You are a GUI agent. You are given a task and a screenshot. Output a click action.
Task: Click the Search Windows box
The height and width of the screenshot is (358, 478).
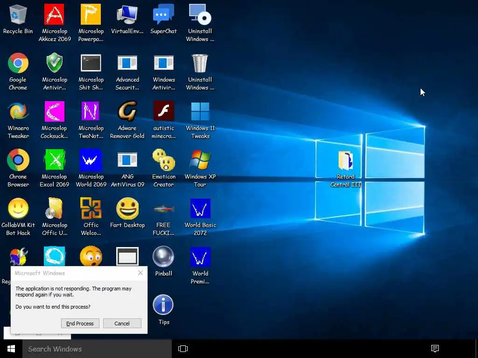(x=97, y=349)
